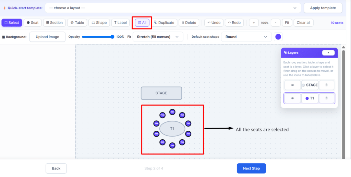This screenshot has height=177, width=351.
Task: Click the Layers panel title
Action: coord(293,52)
